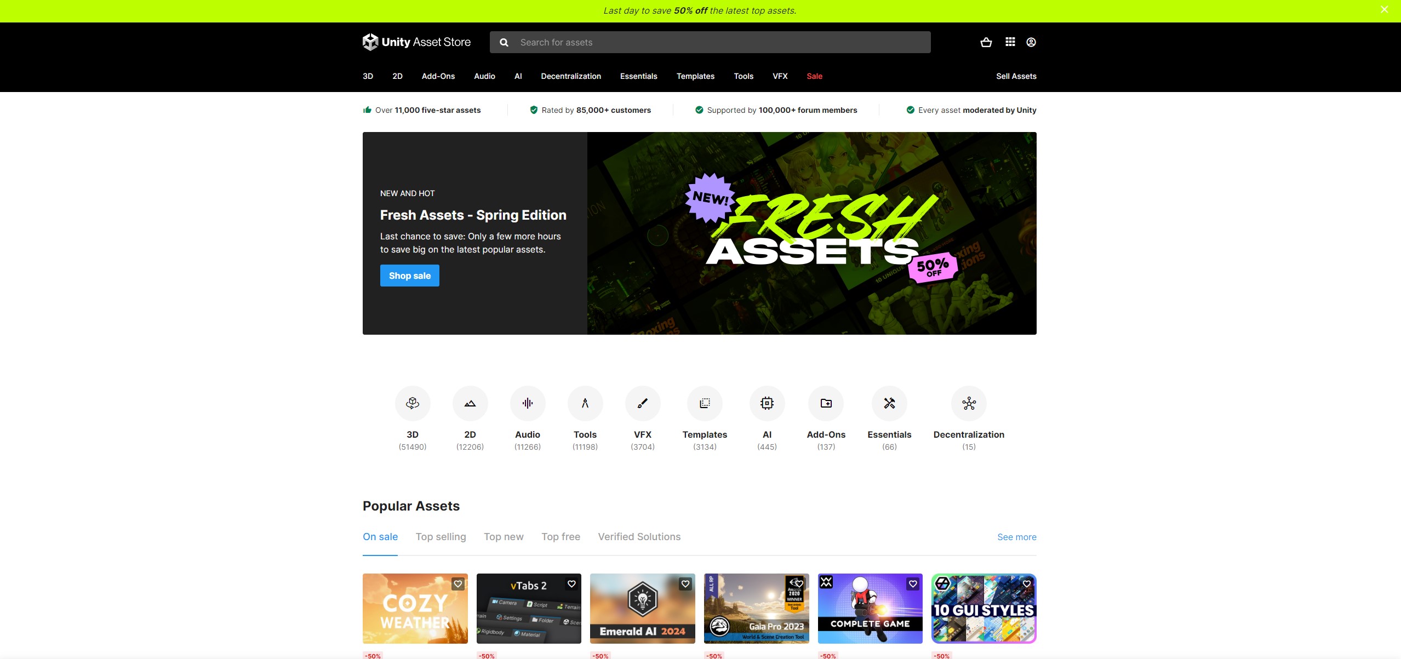Click the Unity Asset Store logo
The height and width of the screenshot is (659, 1401).
click(x=416, y=42)
